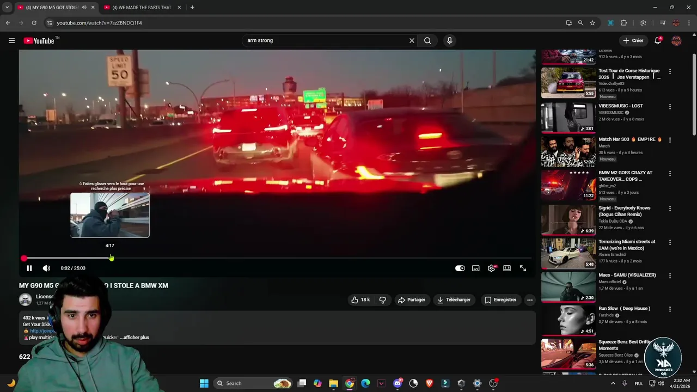Image resolution: width=697 pixels, height=392 pixels.
Task: Open the account avatar menu
Action: [676, 40]
